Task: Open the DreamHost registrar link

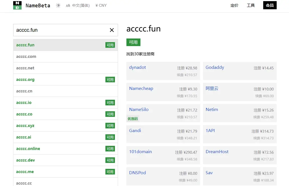Action: pos(217,152)
